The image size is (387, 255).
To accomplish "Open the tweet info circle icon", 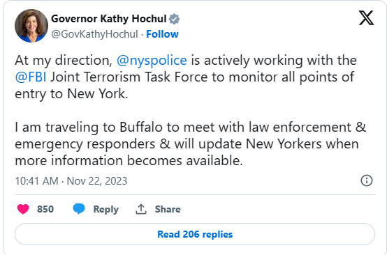I will (367, 180).
